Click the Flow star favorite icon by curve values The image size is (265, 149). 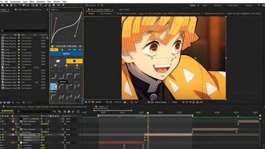tap(80, 46)
